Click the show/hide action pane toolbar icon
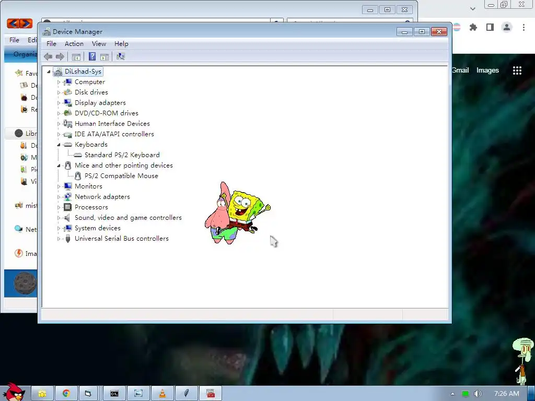 (x=104, y=56)
